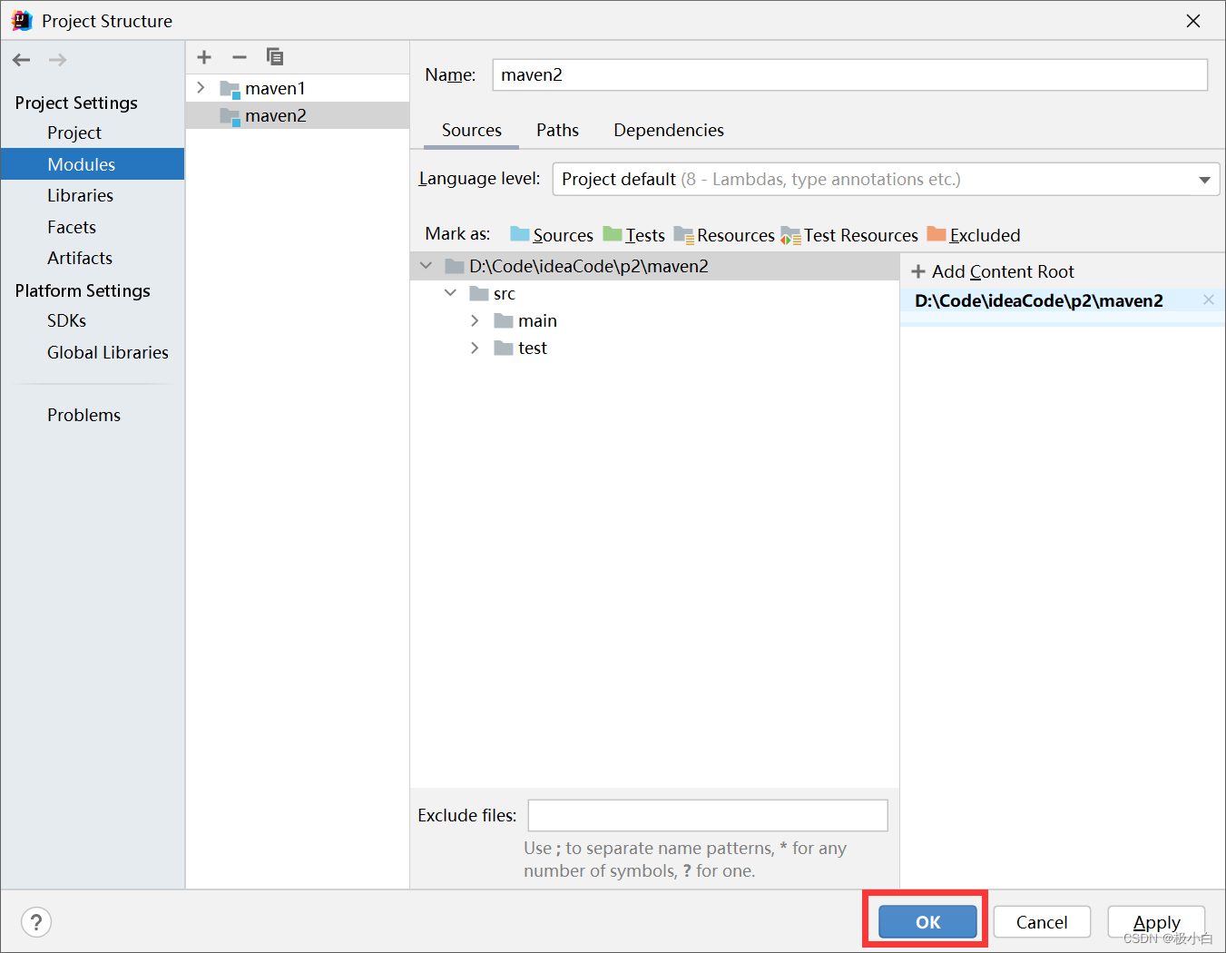This screenshot has height=953, width=1226.
Task: Mark folder as Tests
Action: click(x=634, y=235)
